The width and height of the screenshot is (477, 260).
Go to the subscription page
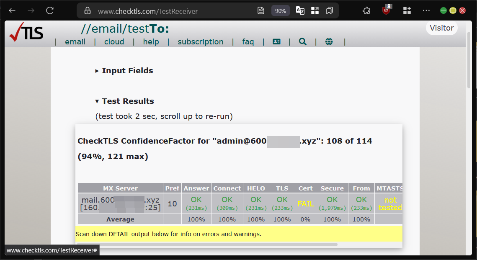point(200,42)
